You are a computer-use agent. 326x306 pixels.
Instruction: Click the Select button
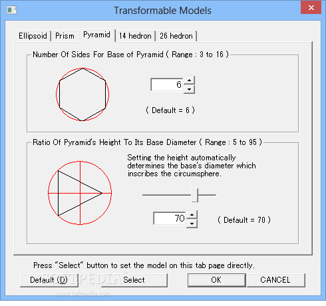[134, 280]
